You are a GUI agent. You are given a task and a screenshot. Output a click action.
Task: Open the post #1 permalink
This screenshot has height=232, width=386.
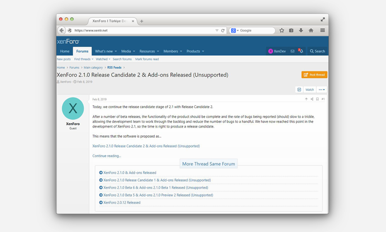coord(323,99)
